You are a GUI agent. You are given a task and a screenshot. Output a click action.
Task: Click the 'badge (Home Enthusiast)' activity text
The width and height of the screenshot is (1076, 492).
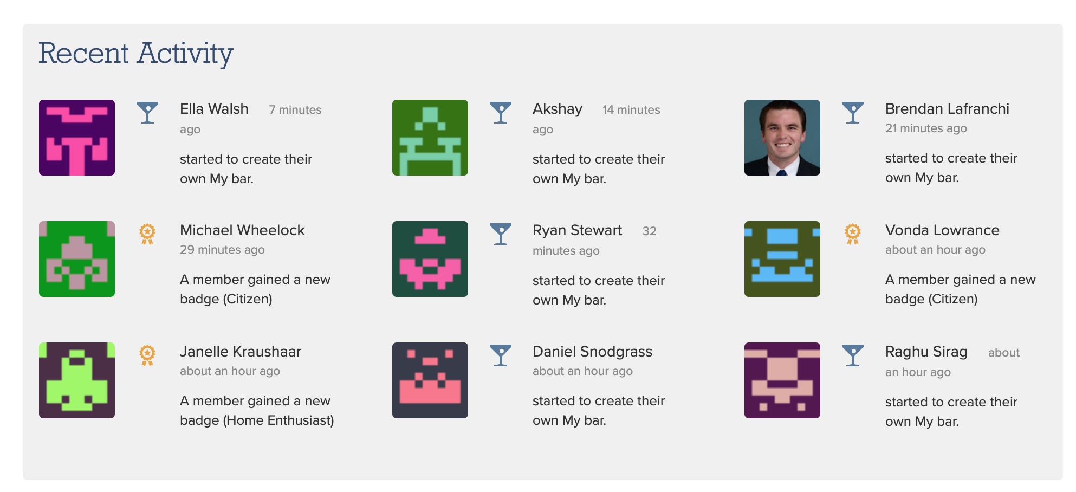pos(257,411)
